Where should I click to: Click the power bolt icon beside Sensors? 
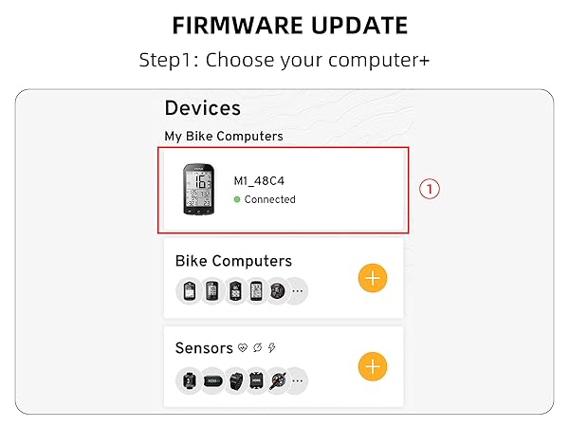coord(272,348)
